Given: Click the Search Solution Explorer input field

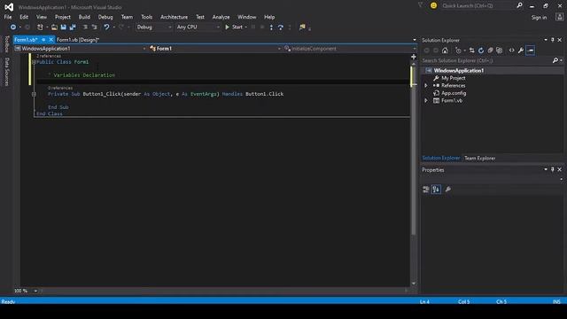Looking at the screenshot, I should (x=486, y=60).
